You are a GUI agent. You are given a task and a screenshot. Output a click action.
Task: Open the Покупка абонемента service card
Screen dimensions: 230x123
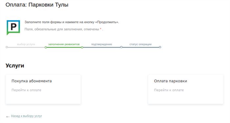[x=43, y=89]
